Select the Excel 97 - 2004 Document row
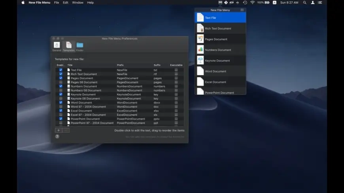 [x=119, y=115]
